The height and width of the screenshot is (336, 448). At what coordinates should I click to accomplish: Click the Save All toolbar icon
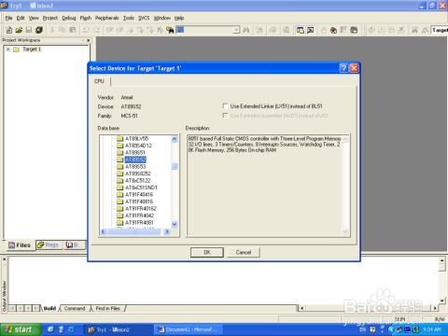(x=39, y=30)
